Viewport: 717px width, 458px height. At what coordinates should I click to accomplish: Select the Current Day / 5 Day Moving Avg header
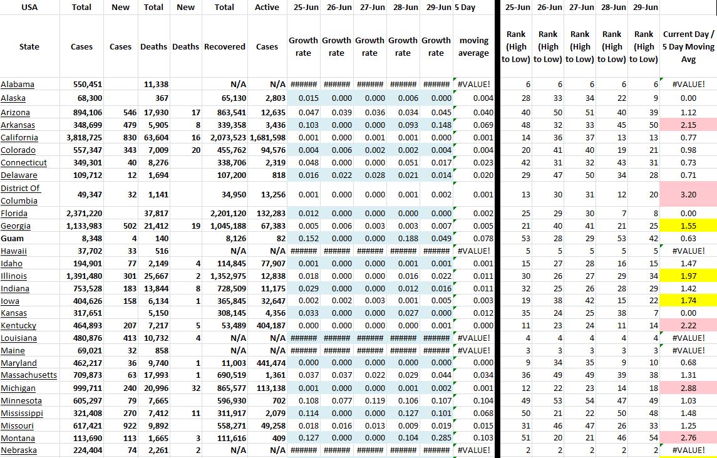[686, 46]
